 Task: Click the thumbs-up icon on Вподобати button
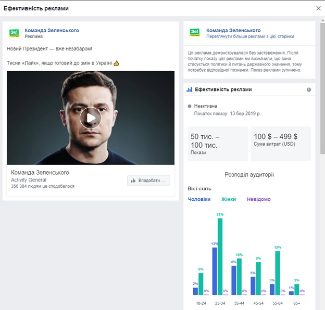click(133, 180)
